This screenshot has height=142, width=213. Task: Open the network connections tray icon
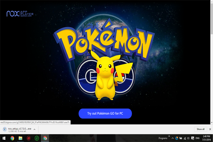(x=185, y=138)
